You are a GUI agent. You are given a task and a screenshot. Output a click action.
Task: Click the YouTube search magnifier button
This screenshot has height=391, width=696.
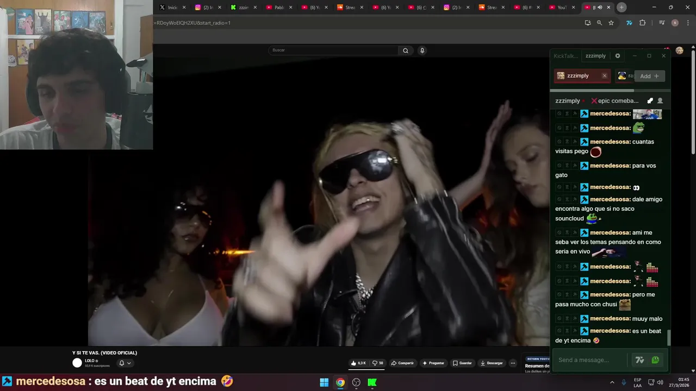405,51
